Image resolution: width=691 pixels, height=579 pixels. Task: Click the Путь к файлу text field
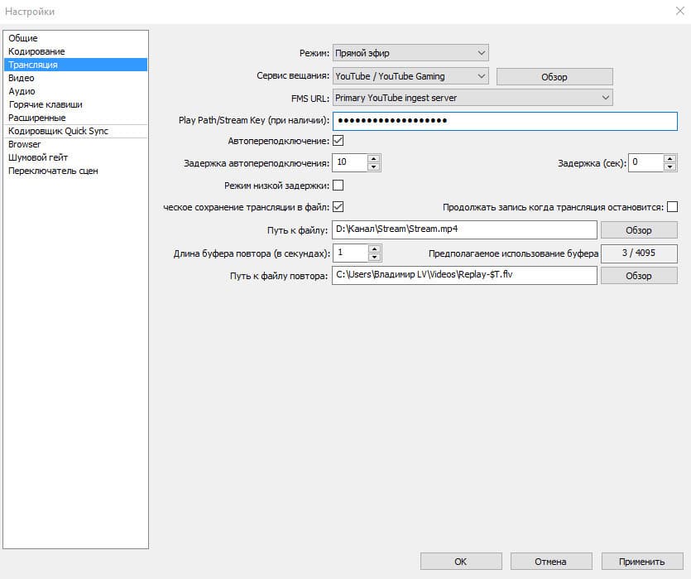(x=464, y=229)
